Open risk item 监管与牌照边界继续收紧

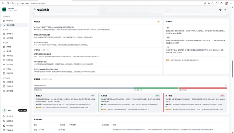coord(97,55)
